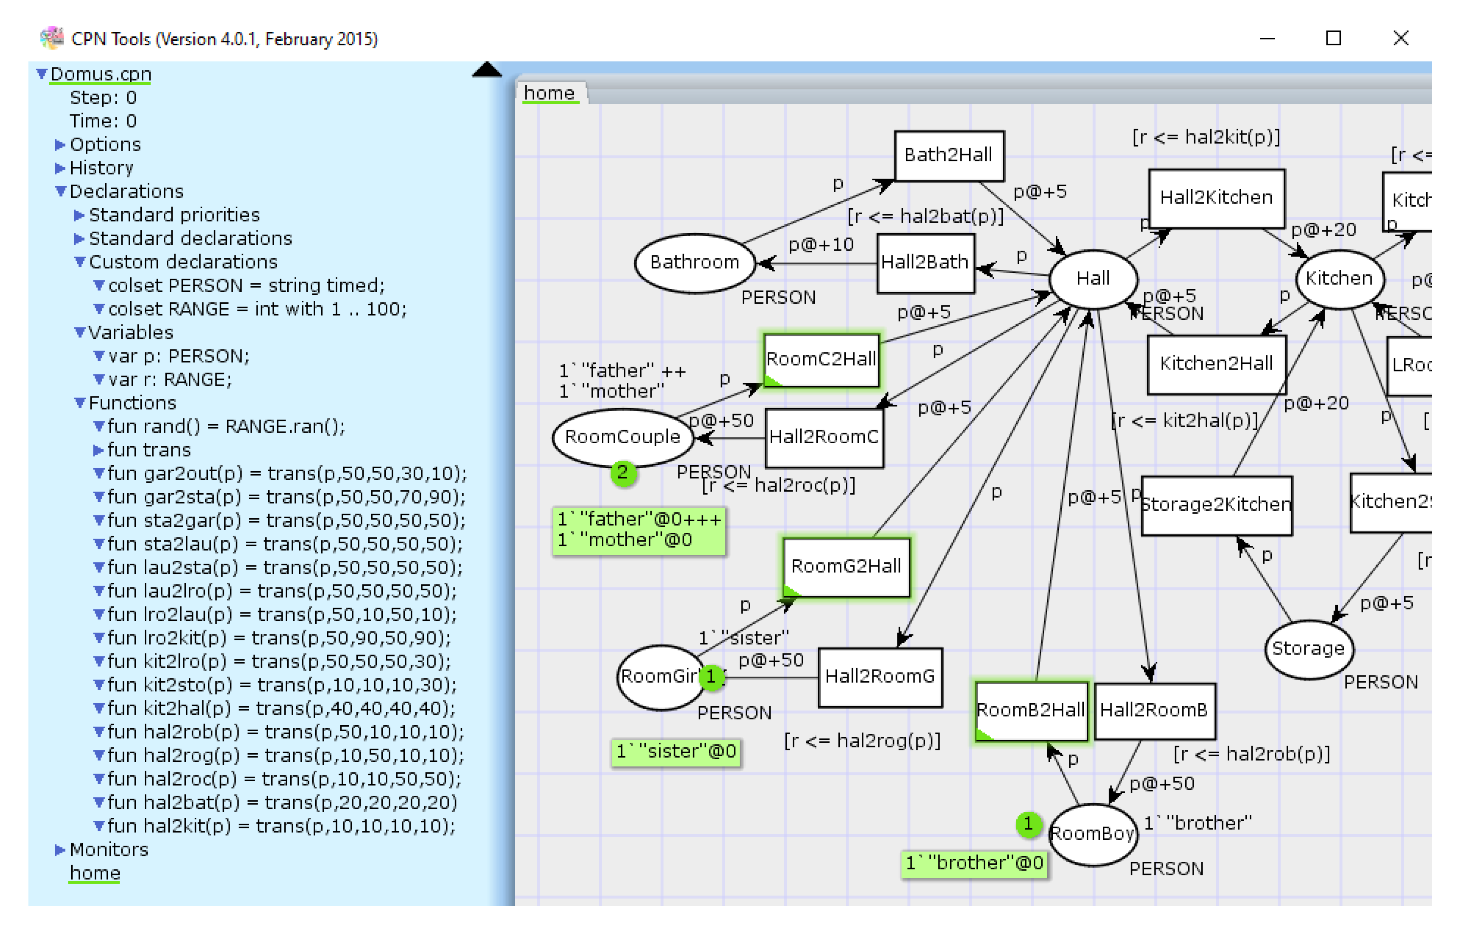Click the CPN Tools application icon in the title bar
The height and width of the screenshot is (931, 1461).
52,38
